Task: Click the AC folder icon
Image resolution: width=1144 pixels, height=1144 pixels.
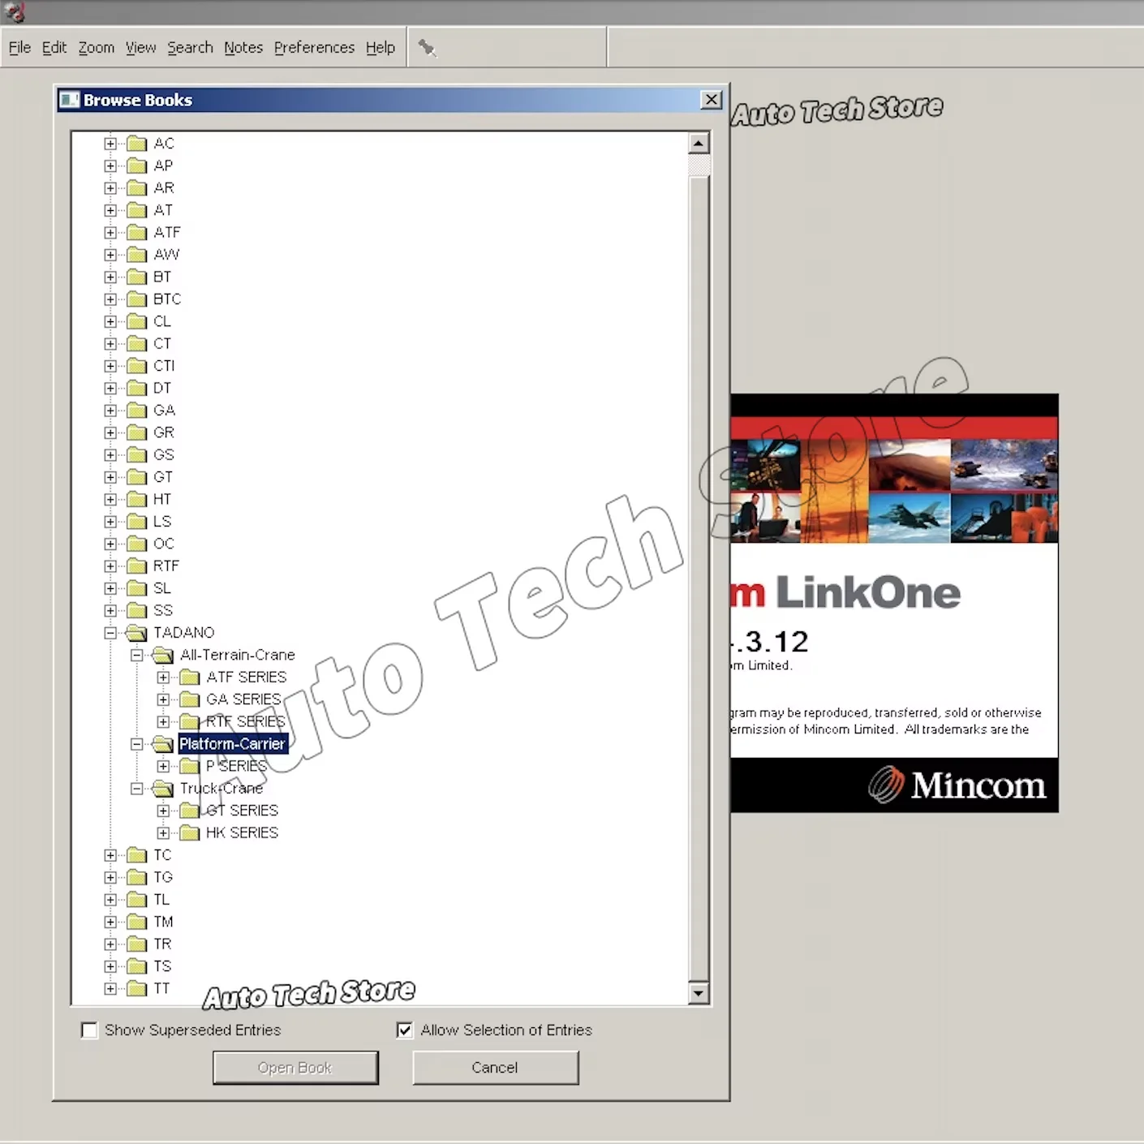Action: pos(137,144)
